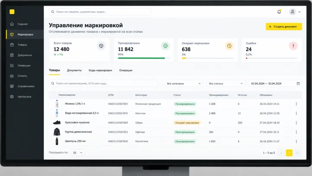The height and width of the screenshot is (176, 312).
Task: Click product name Шампунь 250 мл
Action: [x=75, y=141]
